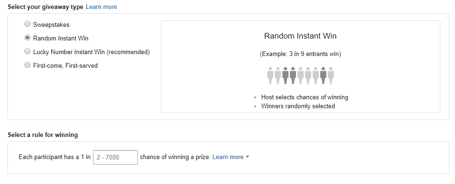Expand the arrow next to bottom Learn more
This screenshot has width=455, height=184.
coord(247,157)
